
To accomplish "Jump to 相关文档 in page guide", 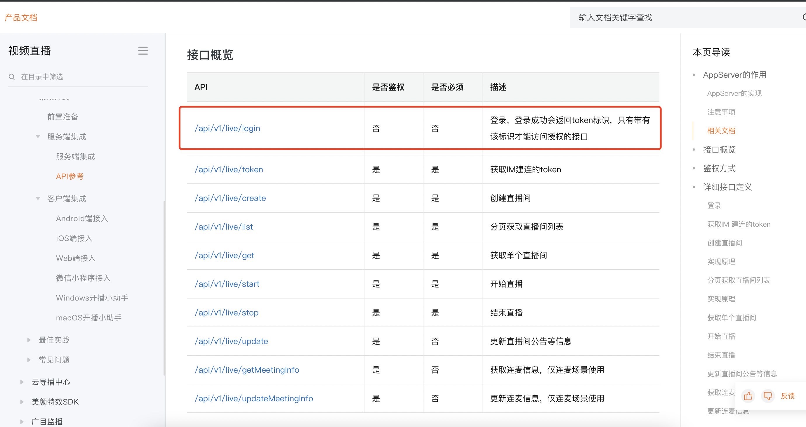I will 721,131.
